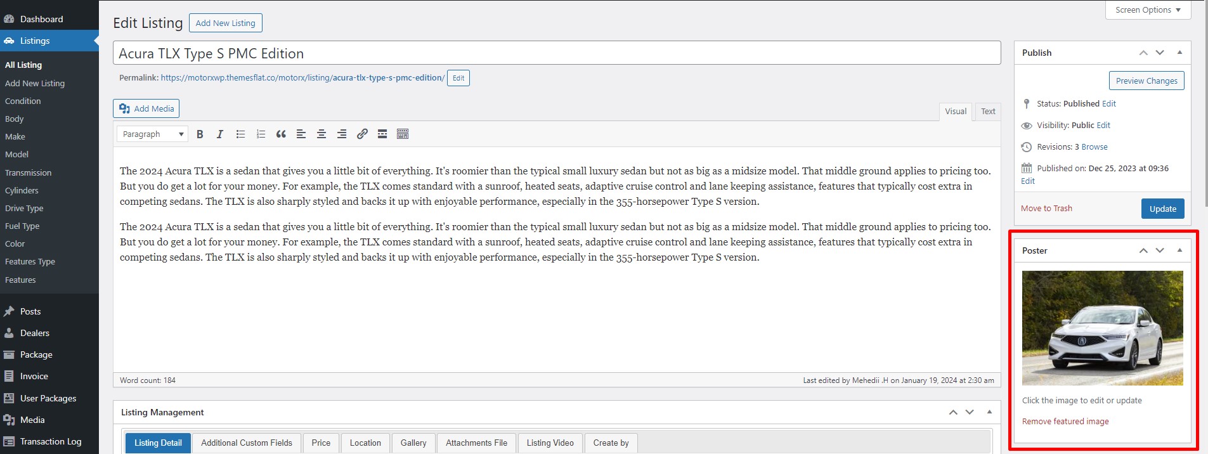Open the Screen Options dropdown
This screenshot has height=454, width=1208.
click(x=1148, y=10)
